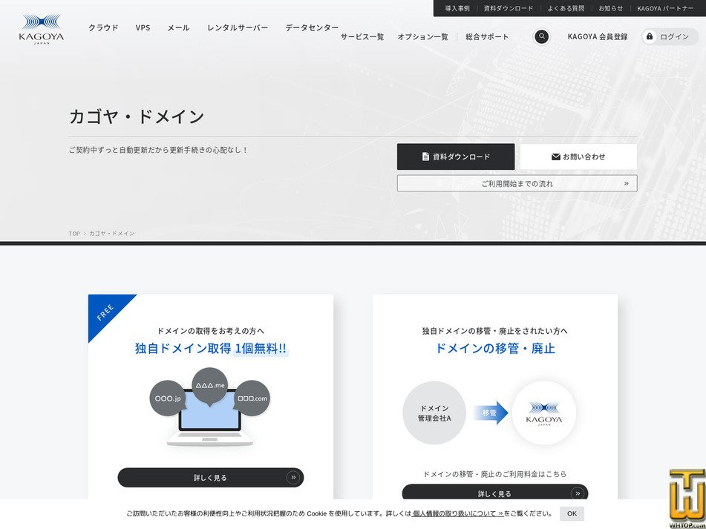Click the 独自ドメイン取得 1個無料!! heading
The width and height of the screenshot is (706, 529).
(x=211, y=349)
